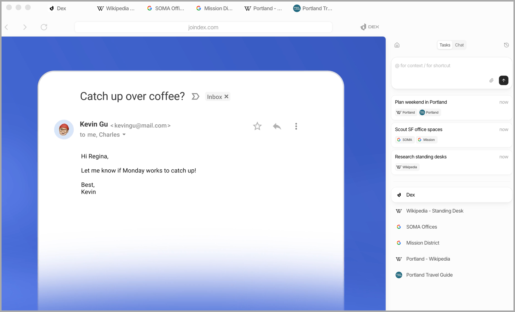The image size is (515, 312).
Task: Click the importance label marker icon
Action: coord(195,97)
